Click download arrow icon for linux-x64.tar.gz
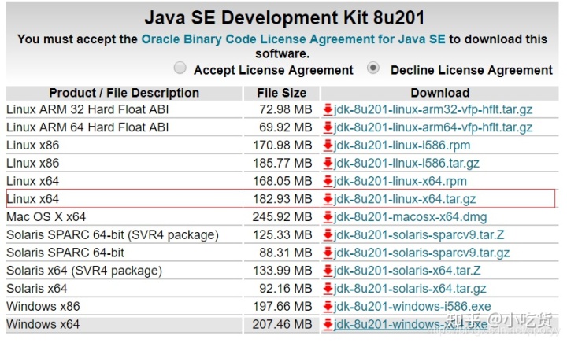 click(328, 199)
